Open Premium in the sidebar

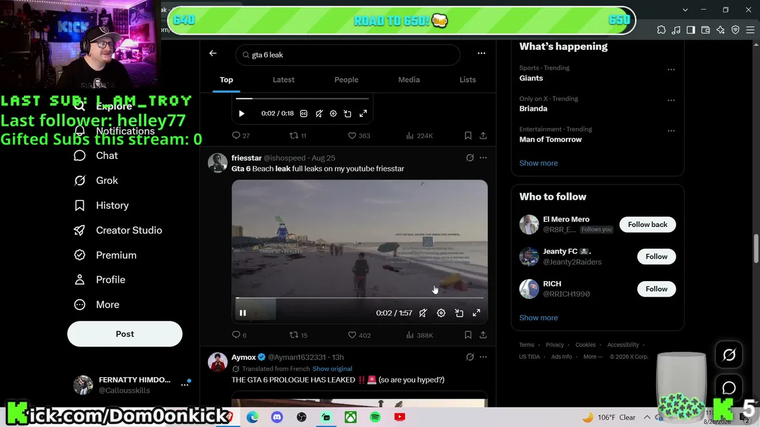[104, 255]
